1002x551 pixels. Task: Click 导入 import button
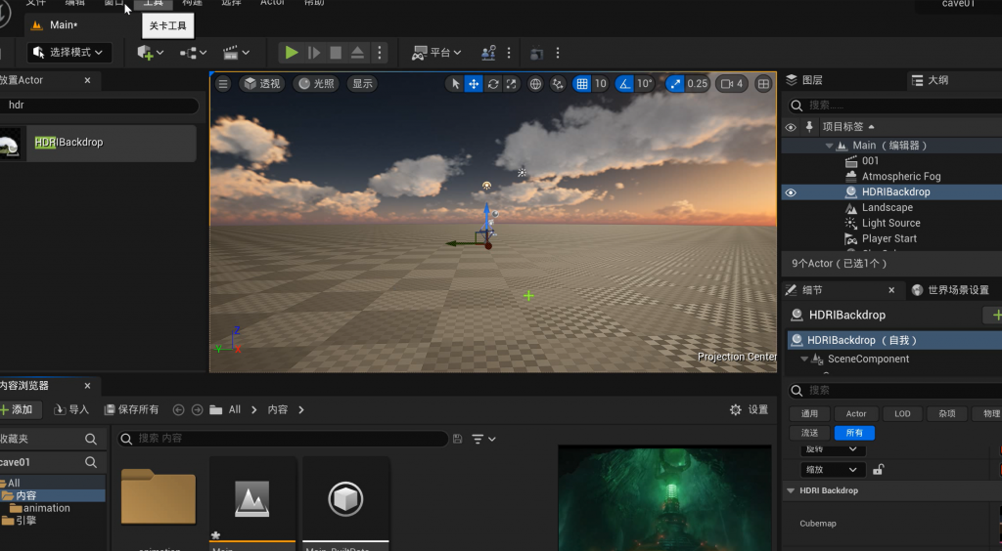pyautogui.click(x=70, y=409)
